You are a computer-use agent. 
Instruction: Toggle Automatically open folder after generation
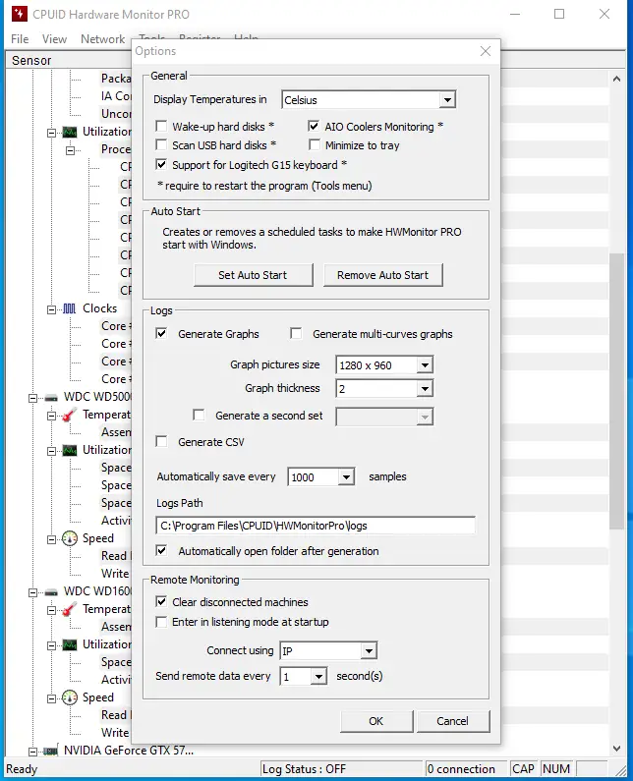coord(161,550)
